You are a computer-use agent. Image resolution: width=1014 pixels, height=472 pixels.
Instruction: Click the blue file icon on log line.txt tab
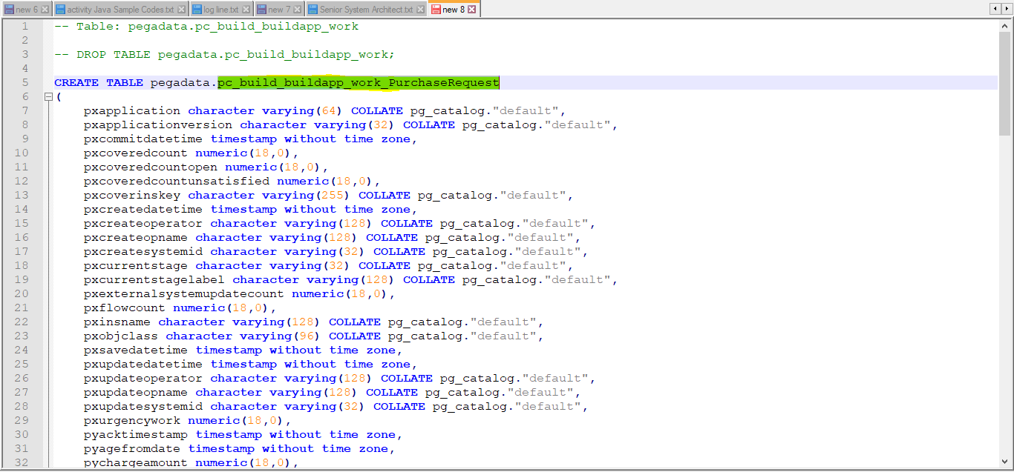coord(196,7)
